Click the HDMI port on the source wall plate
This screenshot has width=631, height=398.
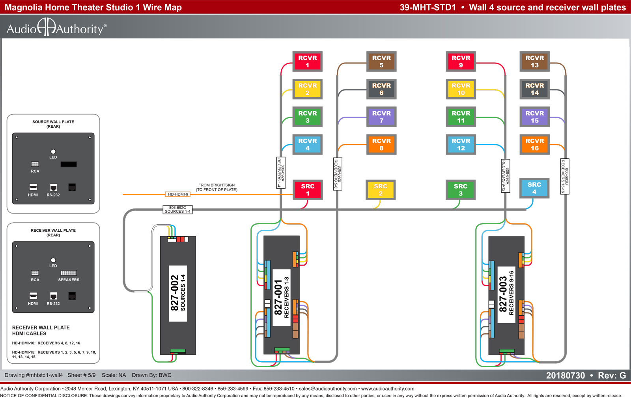point(33,187)
